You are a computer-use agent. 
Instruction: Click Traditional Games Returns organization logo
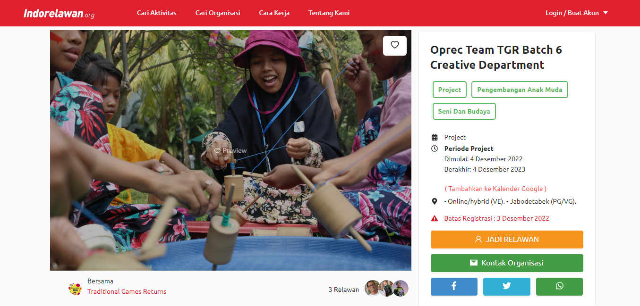[75, 289]
